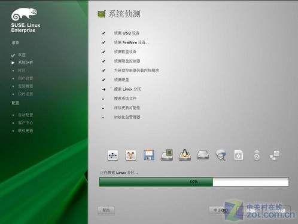Click the plain hard disk drive icon
Image resolution: width=298 pixels, height=224 pixels.
click(203, 155)
